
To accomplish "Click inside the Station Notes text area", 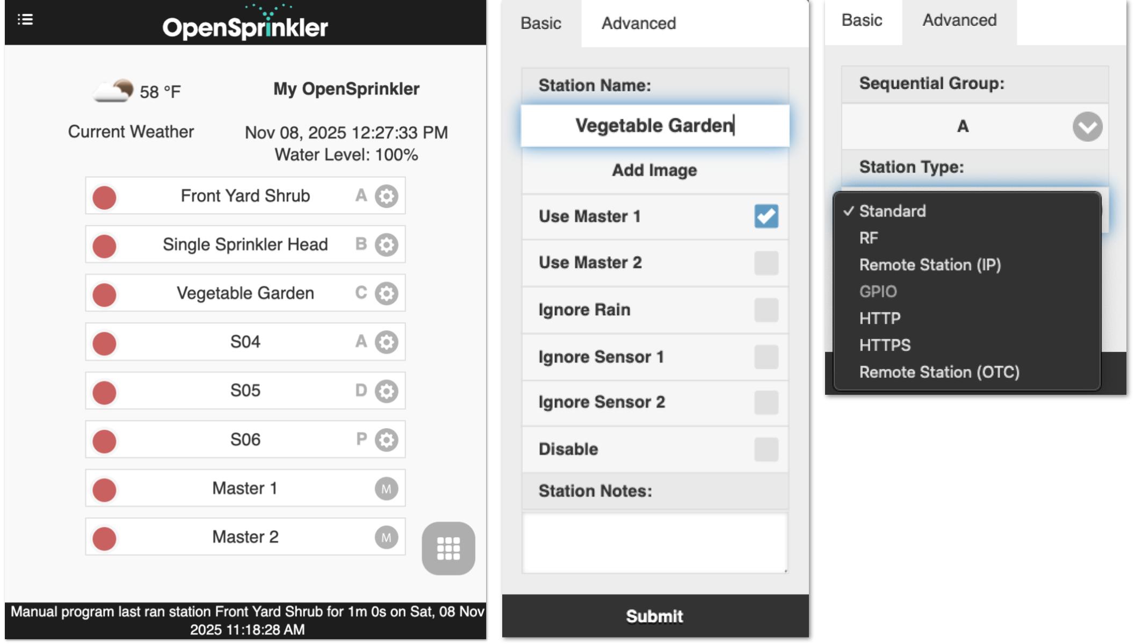I will 654,542.
